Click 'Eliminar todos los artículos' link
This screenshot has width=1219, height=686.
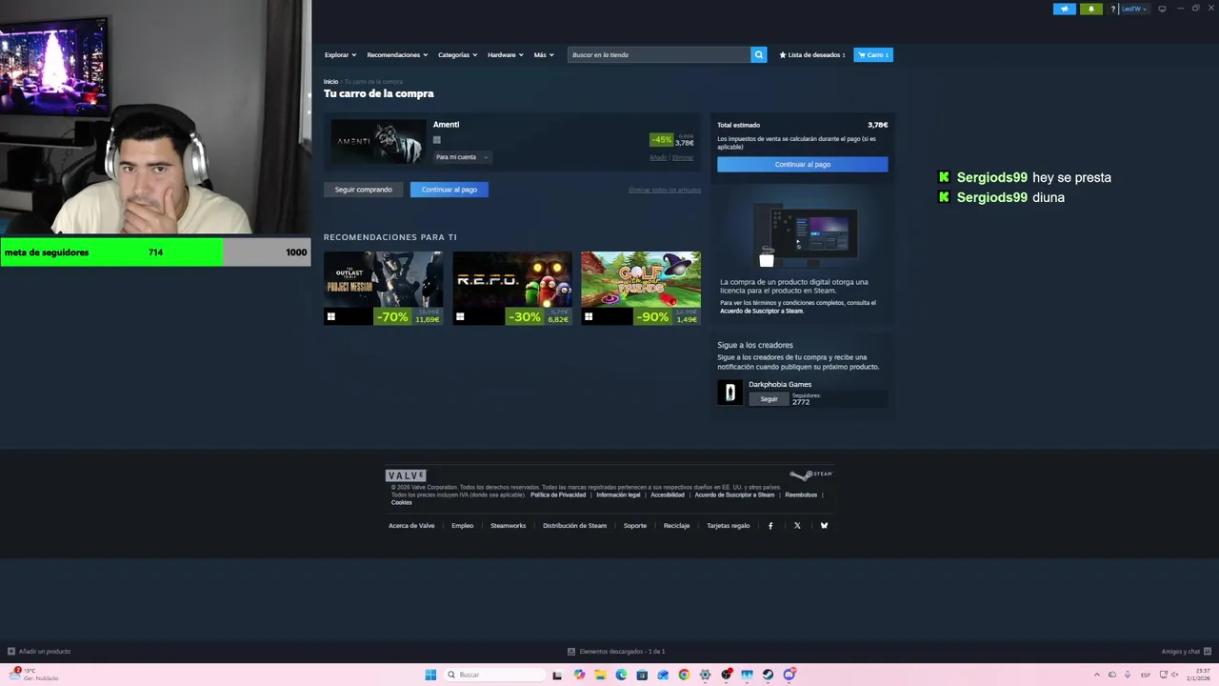point(665,190)
